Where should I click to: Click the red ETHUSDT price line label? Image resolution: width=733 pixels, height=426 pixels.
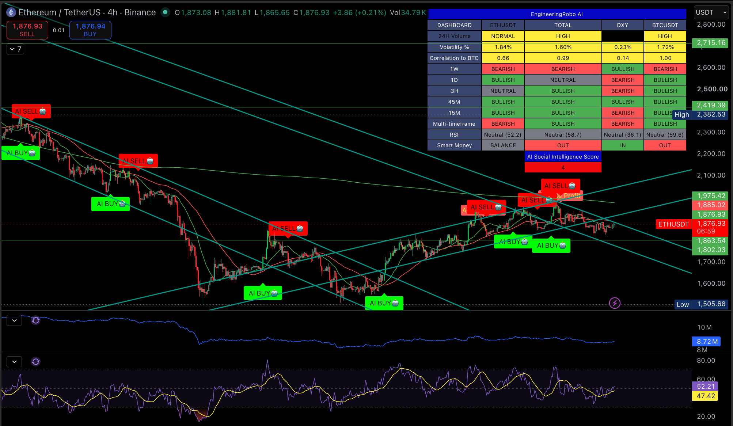(x=673, y=224)
